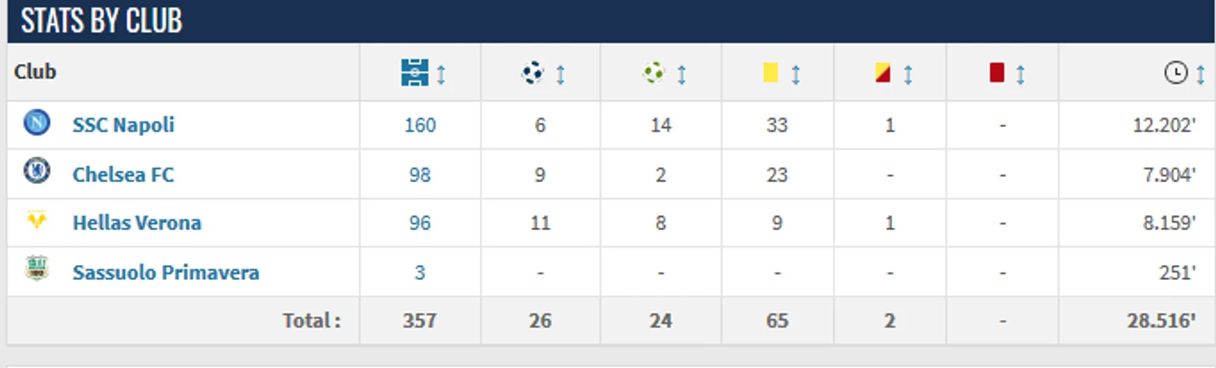Click the appearances pitch icon column header

415,73
